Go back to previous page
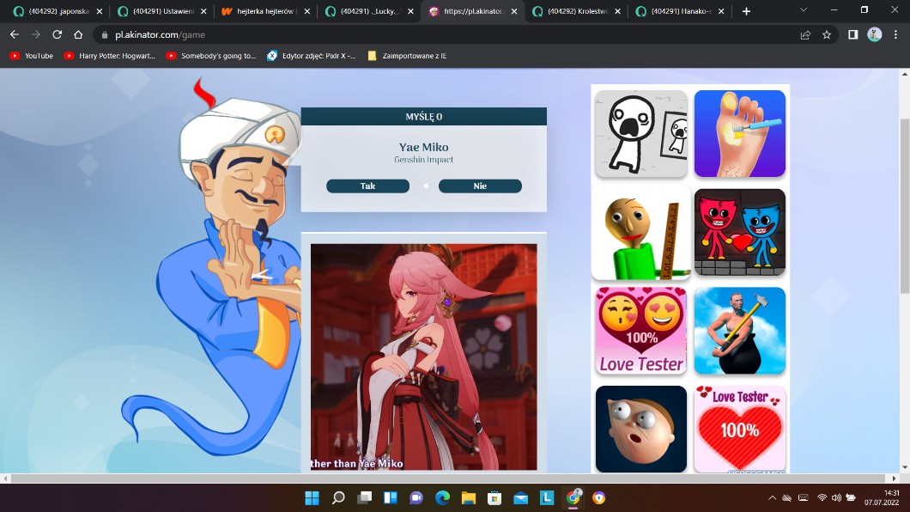 point(14,35)
